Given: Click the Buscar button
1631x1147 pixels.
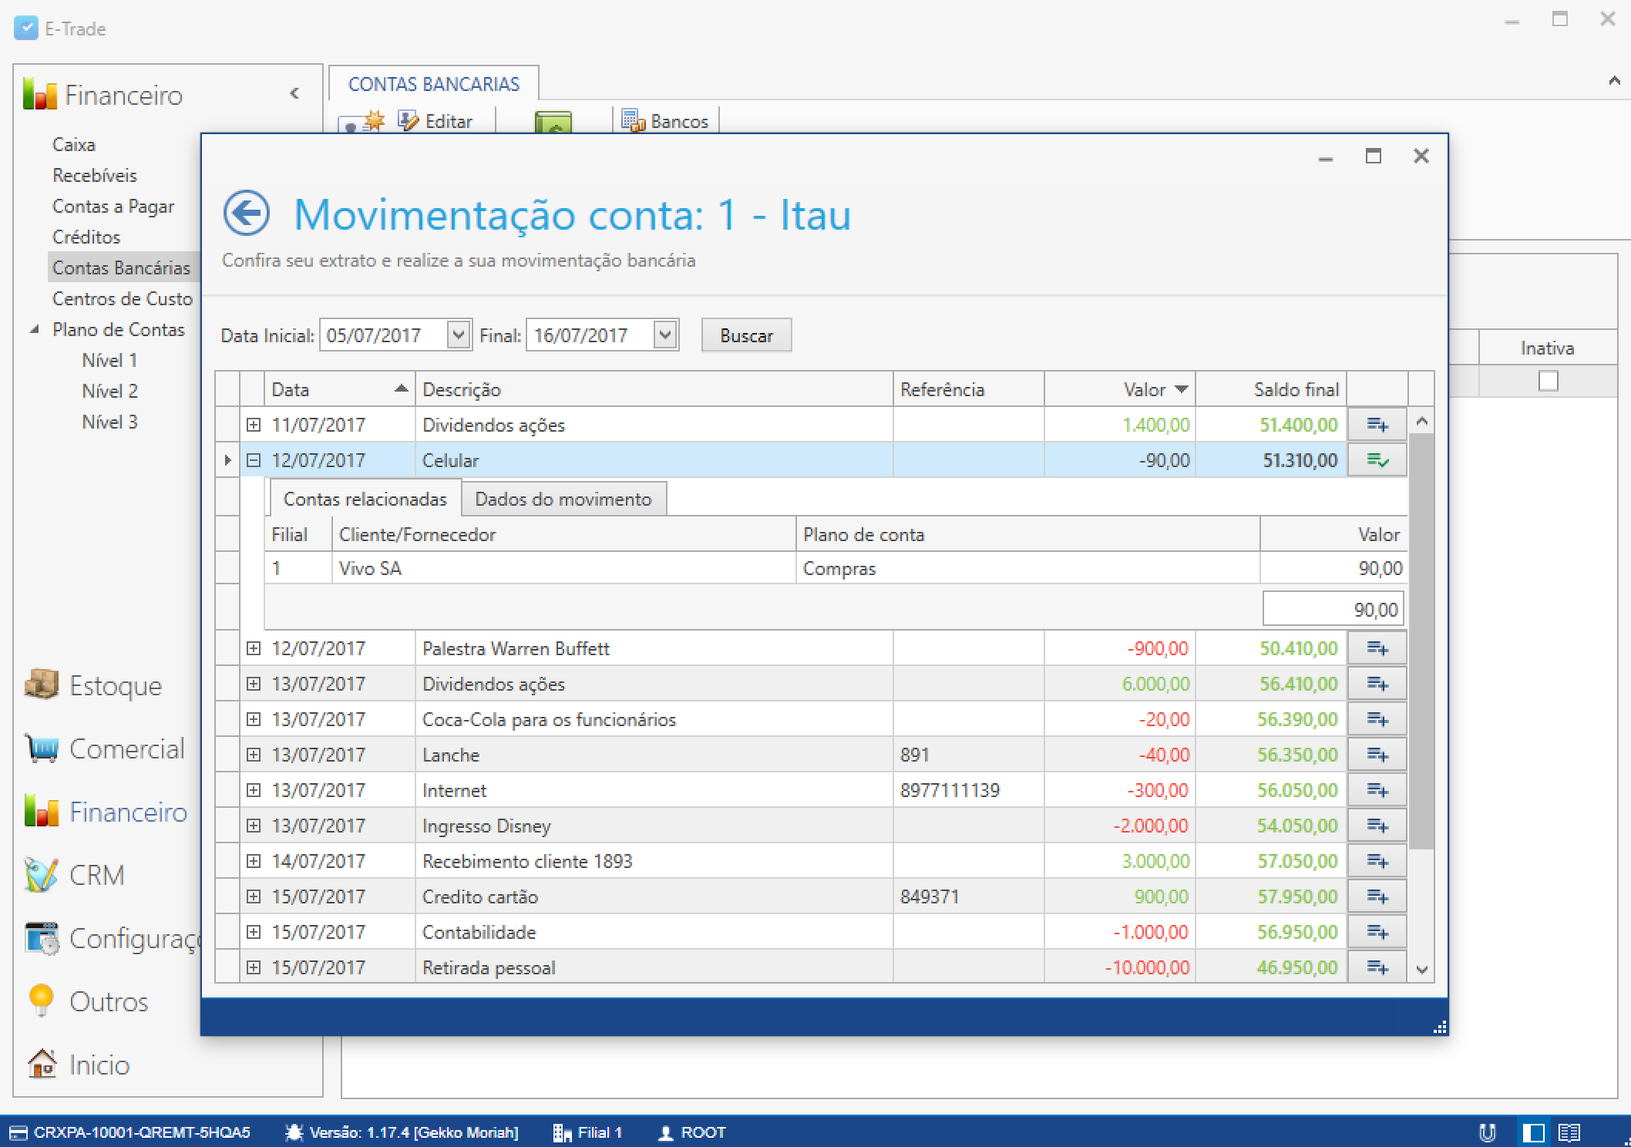Looking at the screenshot, I should 745,335.
